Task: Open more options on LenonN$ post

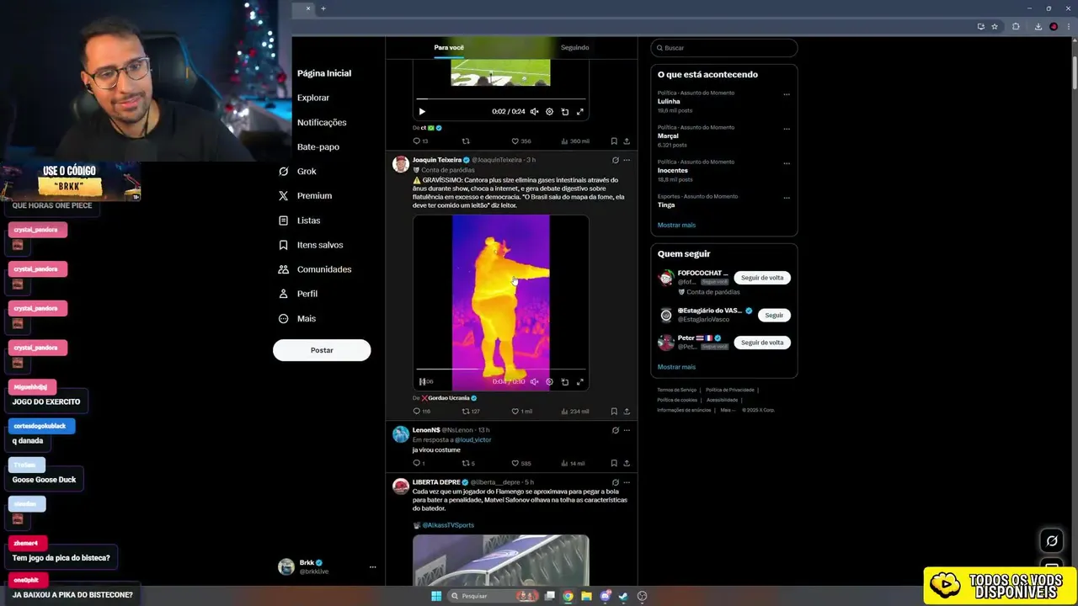Action: [626, 430]
